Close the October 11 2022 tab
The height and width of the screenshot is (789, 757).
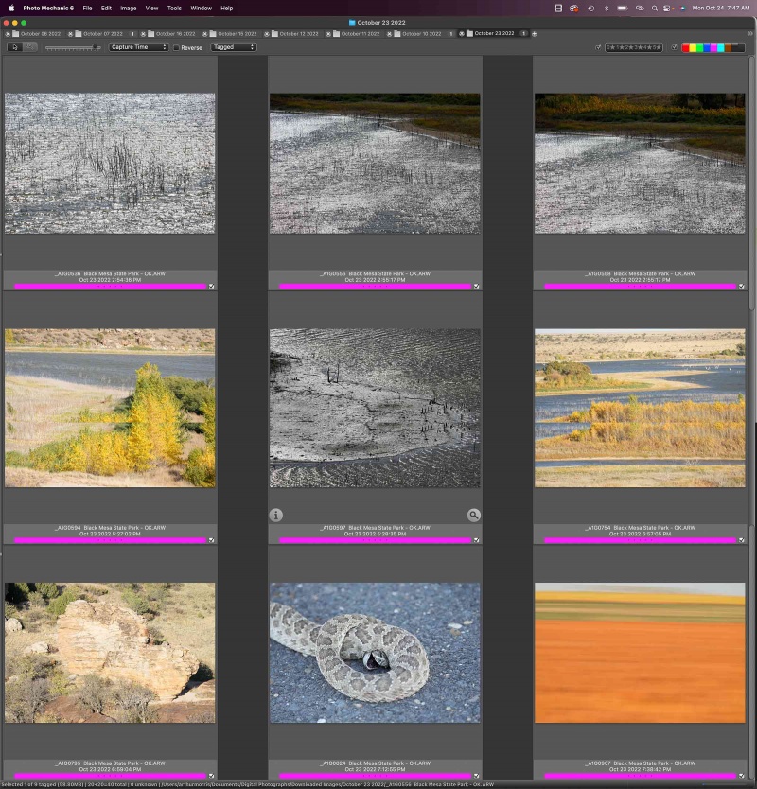[328, 34]
